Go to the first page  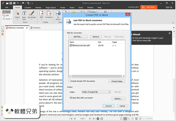71,119
